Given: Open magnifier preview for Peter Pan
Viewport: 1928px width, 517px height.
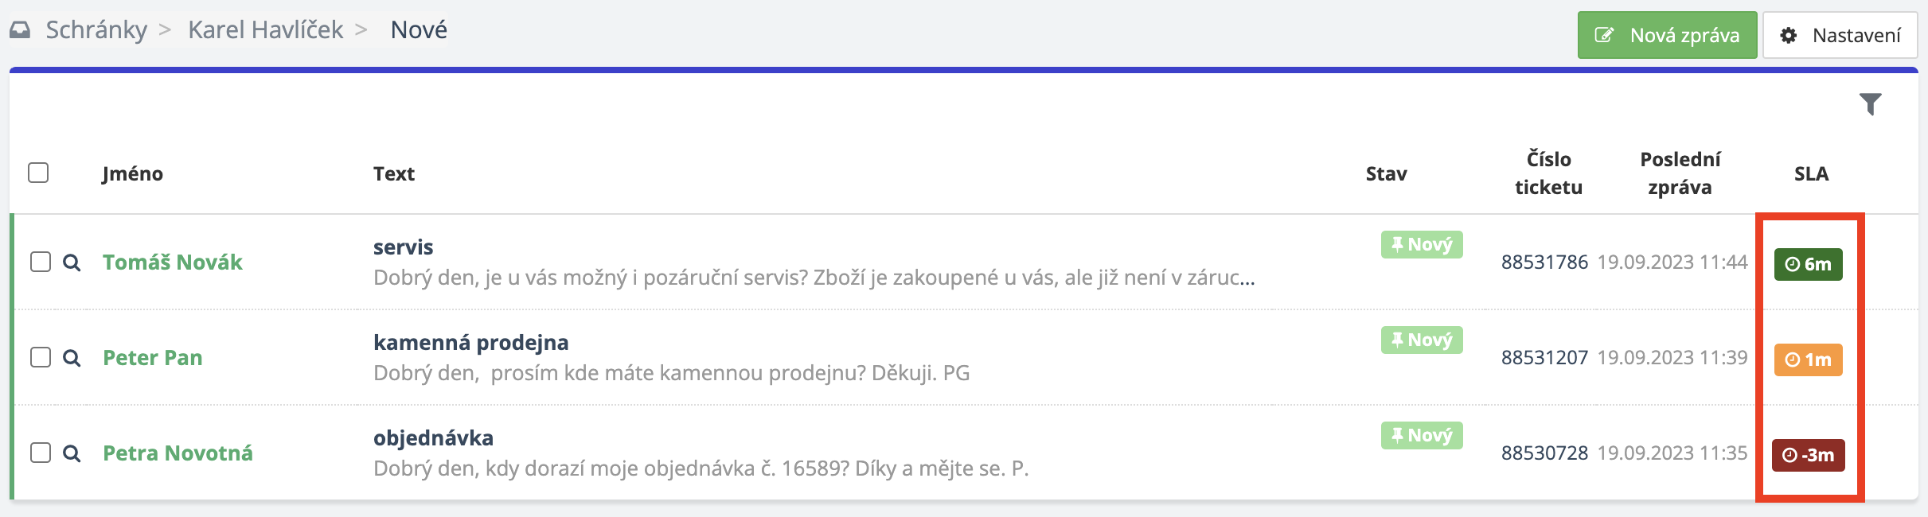Looking at the screenshot, I should coord(72,358).
